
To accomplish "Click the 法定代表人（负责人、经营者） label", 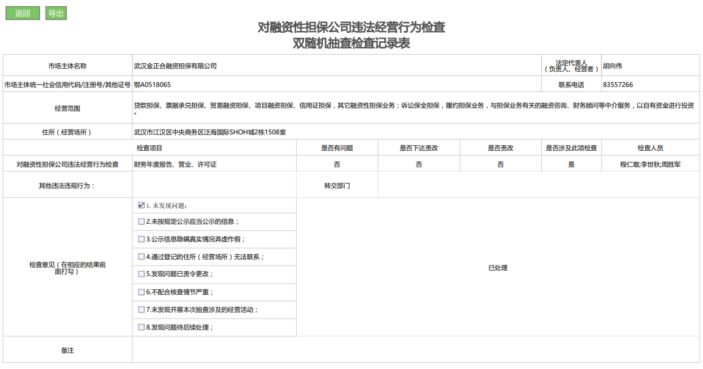I will click(571, 66).
